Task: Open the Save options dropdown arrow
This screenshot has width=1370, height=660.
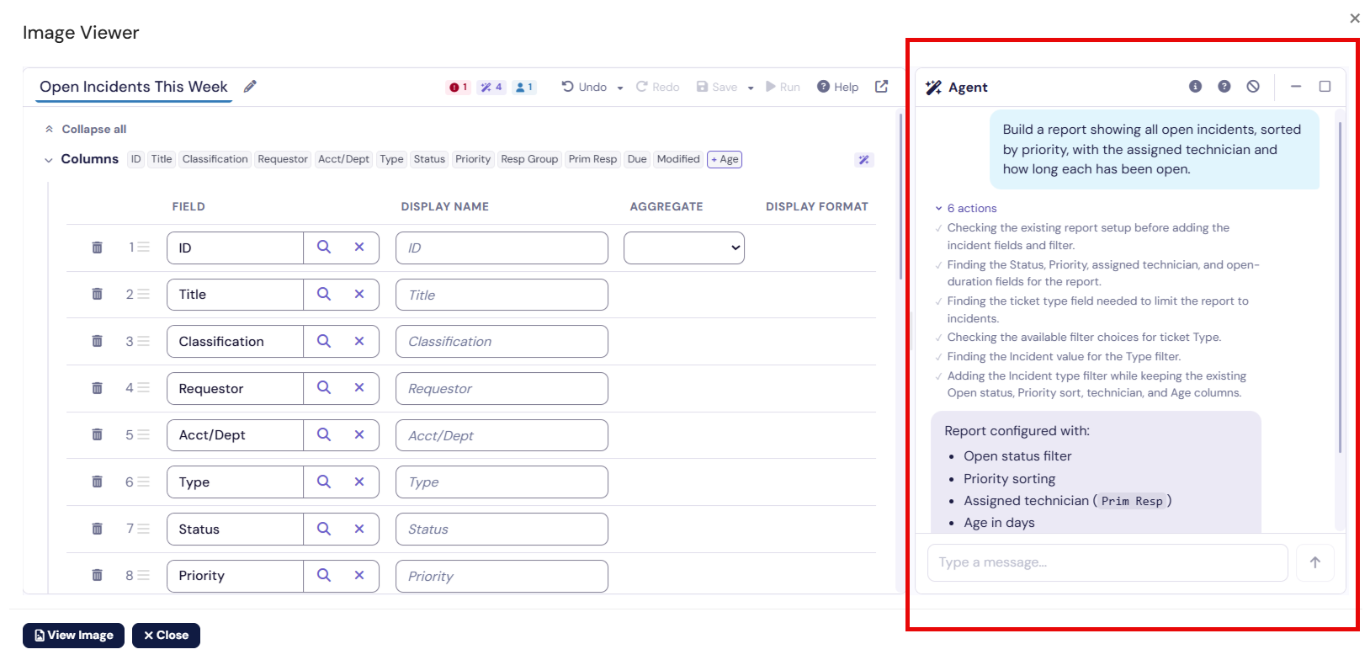Action: coord(751,88)
